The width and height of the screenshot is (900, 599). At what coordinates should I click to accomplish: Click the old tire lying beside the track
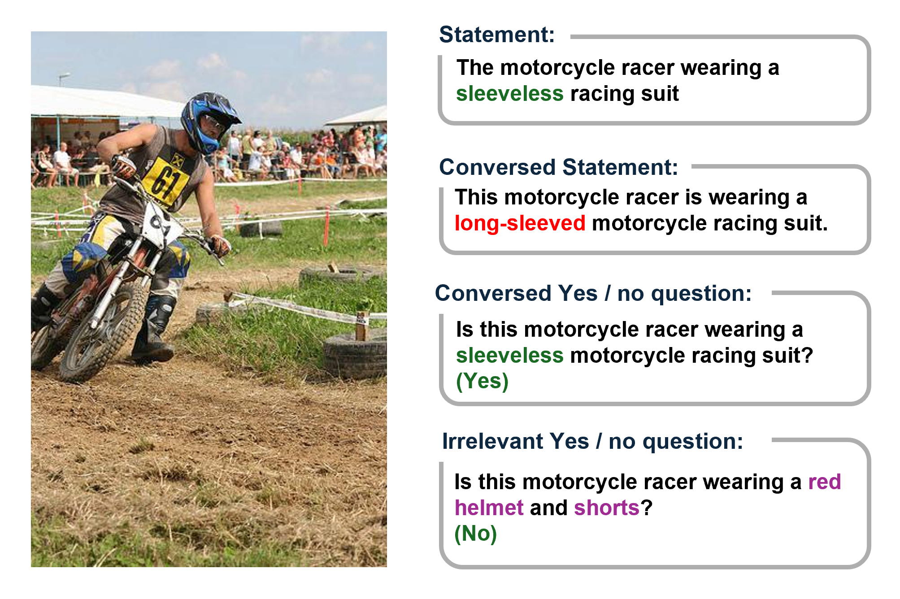[354, 354]
